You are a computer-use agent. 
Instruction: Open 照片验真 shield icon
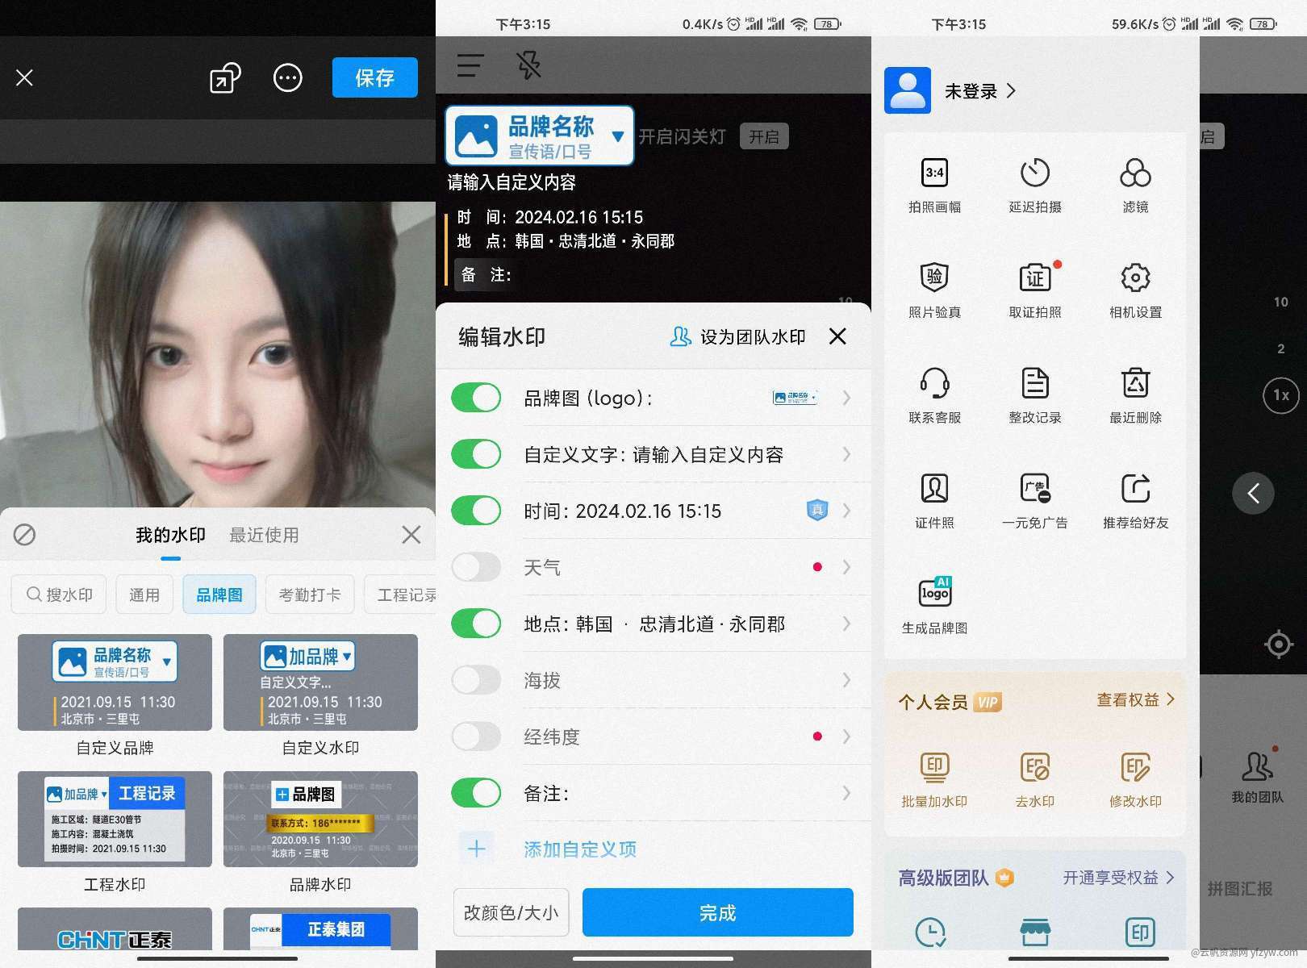(934, 277)
